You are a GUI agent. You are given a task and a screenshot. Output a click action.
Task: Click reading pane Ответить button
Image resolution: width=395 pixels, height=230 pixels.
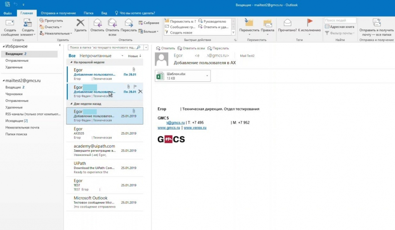[165, 48]
